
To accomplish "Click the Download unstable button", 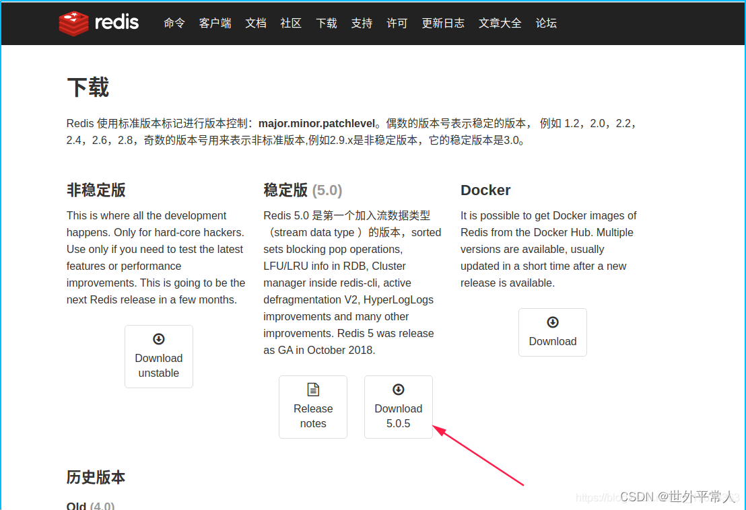I will [x=159, y=357].
